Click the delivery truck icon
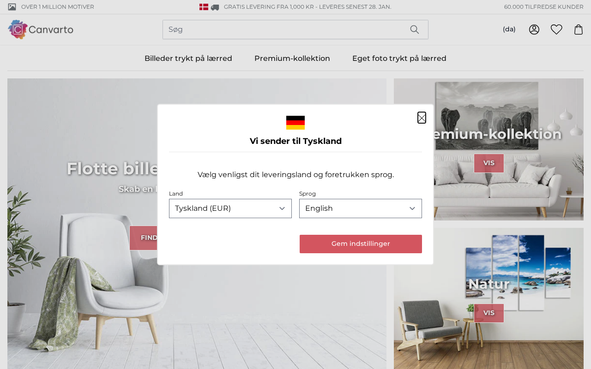This screenshot has width=591, height=369. pyautogui.click(x=215, y=7)
